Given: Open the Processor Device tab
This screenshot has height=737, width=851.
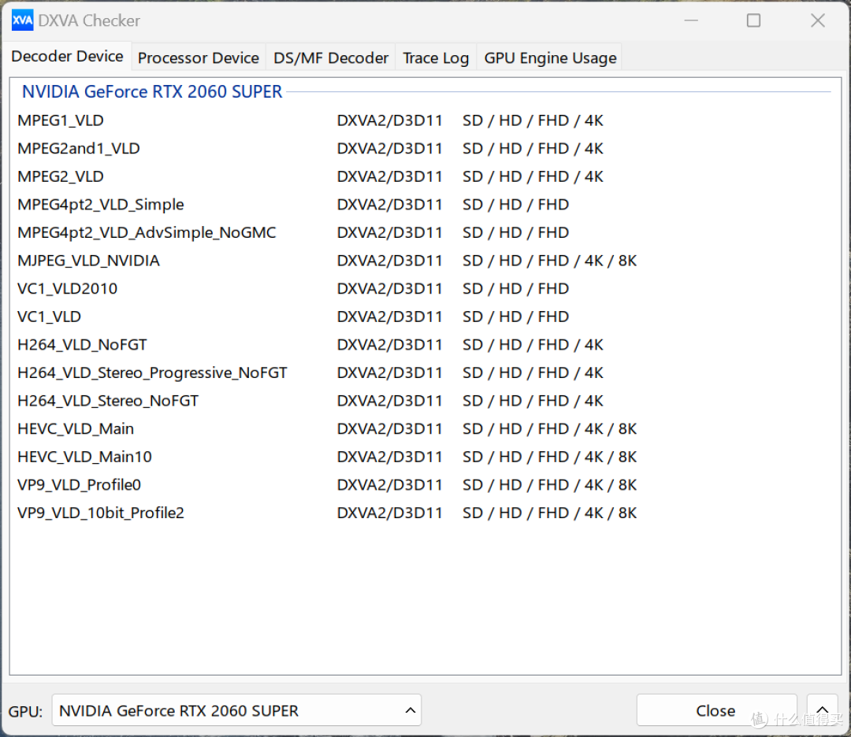Looking at the screenshot, I should [x=198, y=57].
